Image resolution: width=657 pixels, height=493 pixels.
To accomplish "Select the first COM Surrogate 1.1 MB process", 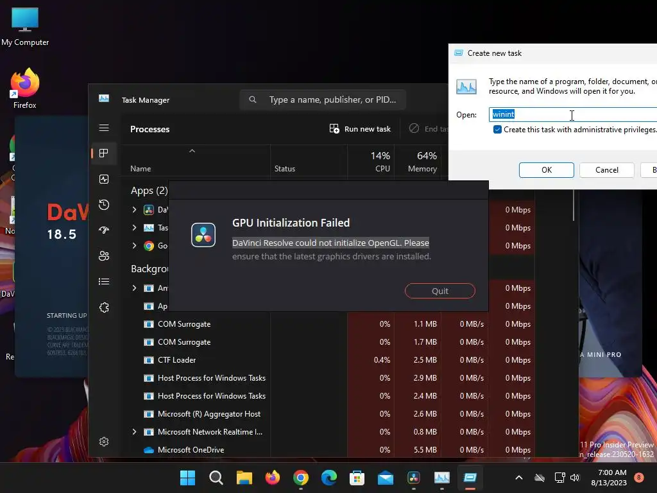I will point(328,324).
